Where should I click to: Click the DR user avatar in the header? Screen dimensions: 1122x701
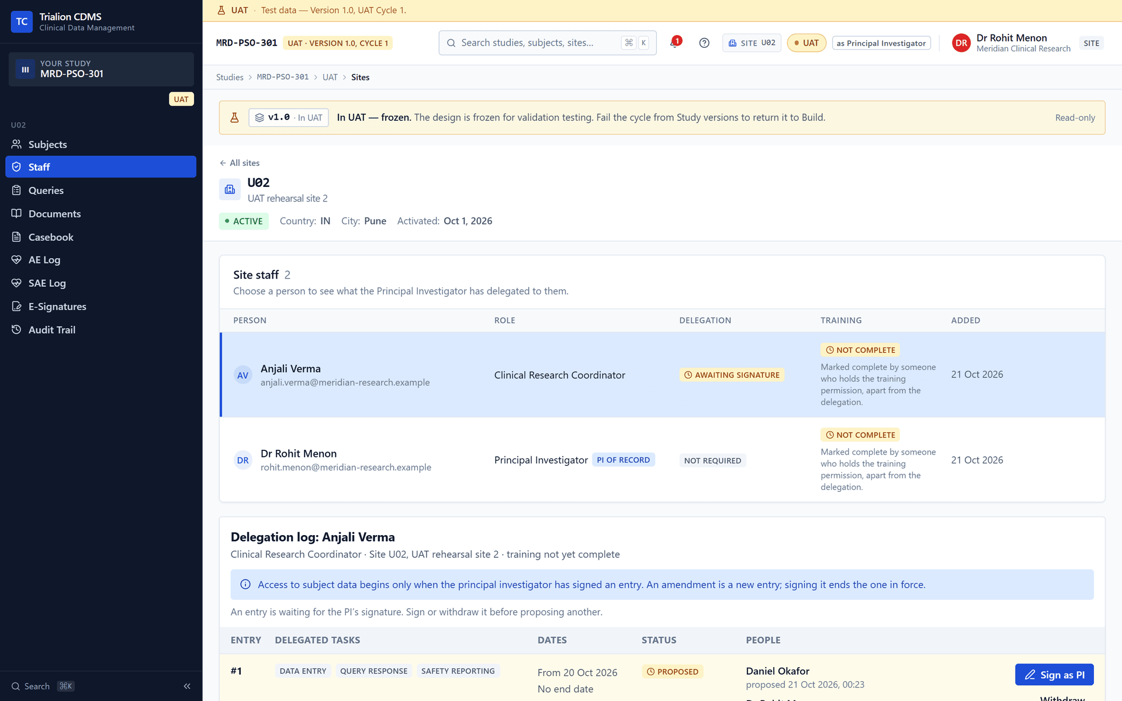(x=961, y=43)
